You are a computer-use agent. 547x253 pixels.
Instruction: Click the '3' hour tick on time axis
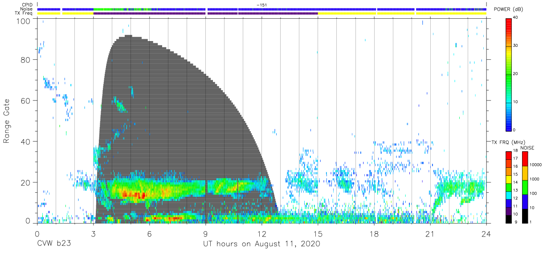(93, 234)
